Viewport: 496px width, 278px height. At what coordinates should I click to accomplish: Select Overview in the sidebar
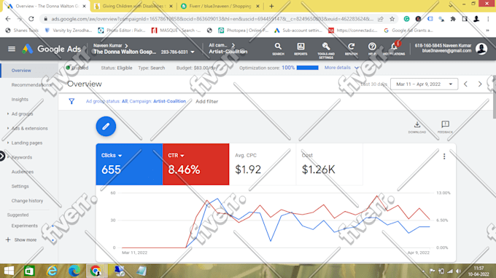click(21, 71)
